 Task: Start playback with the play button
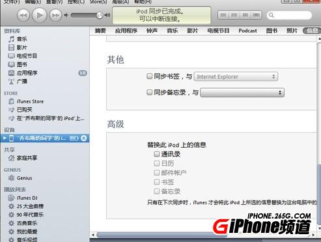[x=39, y=15]
